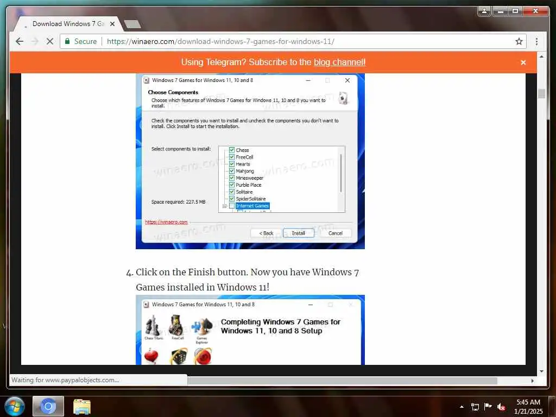Click the Waiting for paypalobjects status text
Image resolution: width=556 pixels, height=417 pixels.
coord(65,380)
